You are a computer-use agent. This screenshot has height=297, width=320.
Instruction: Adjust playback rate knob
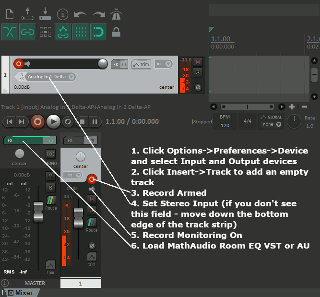click(x=294, y=122)
